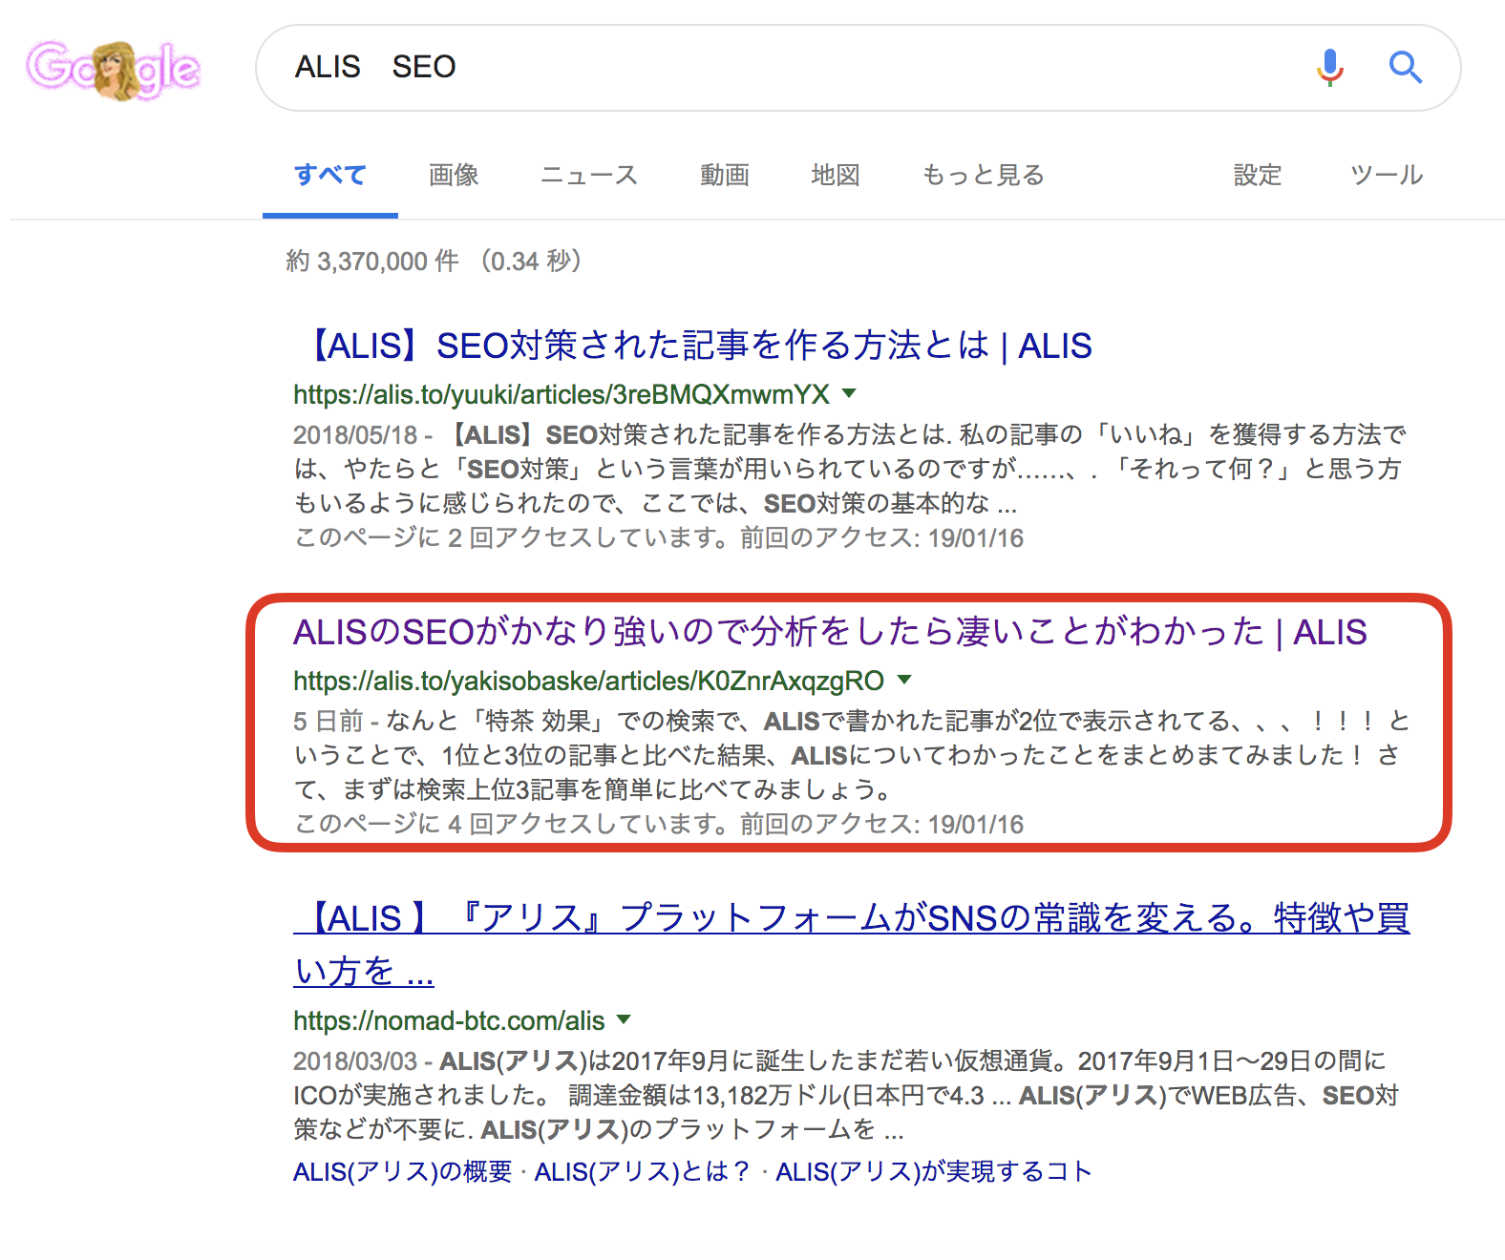Open the 『アリス』プラットフォーム result title

850,918
